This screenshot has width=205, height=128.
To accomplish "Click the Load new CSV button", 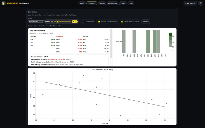I will tap(190, 3).
